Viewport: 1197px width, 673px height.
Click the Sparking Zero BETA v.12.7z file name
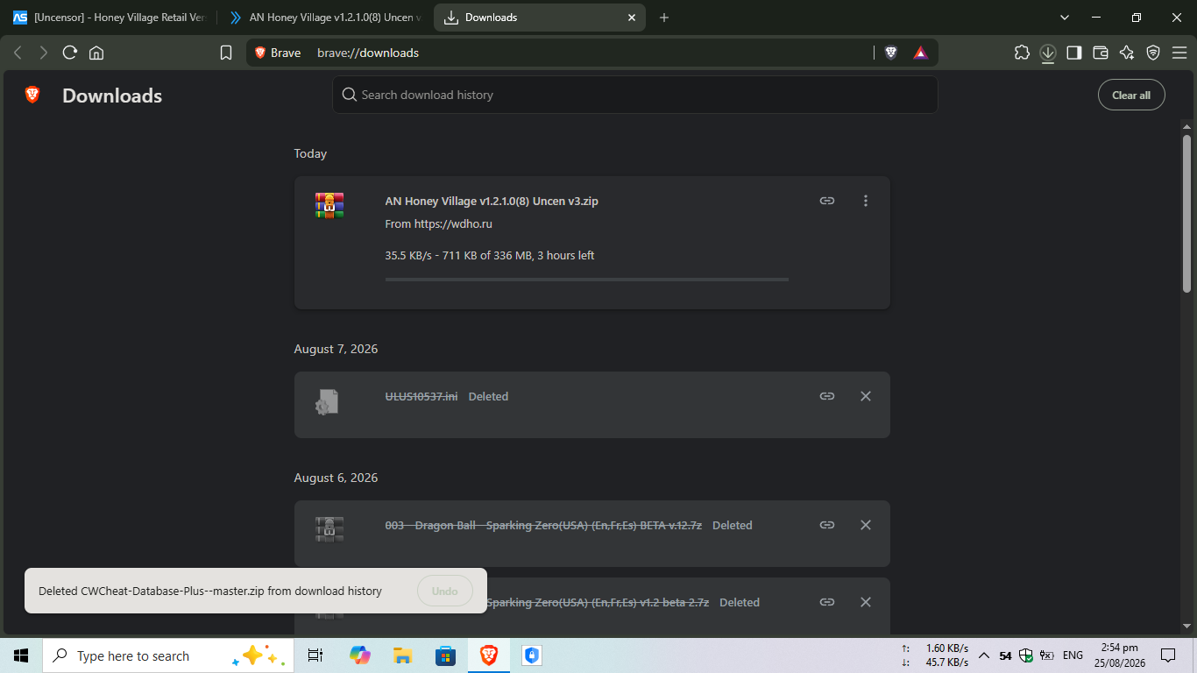click(543, 526)
